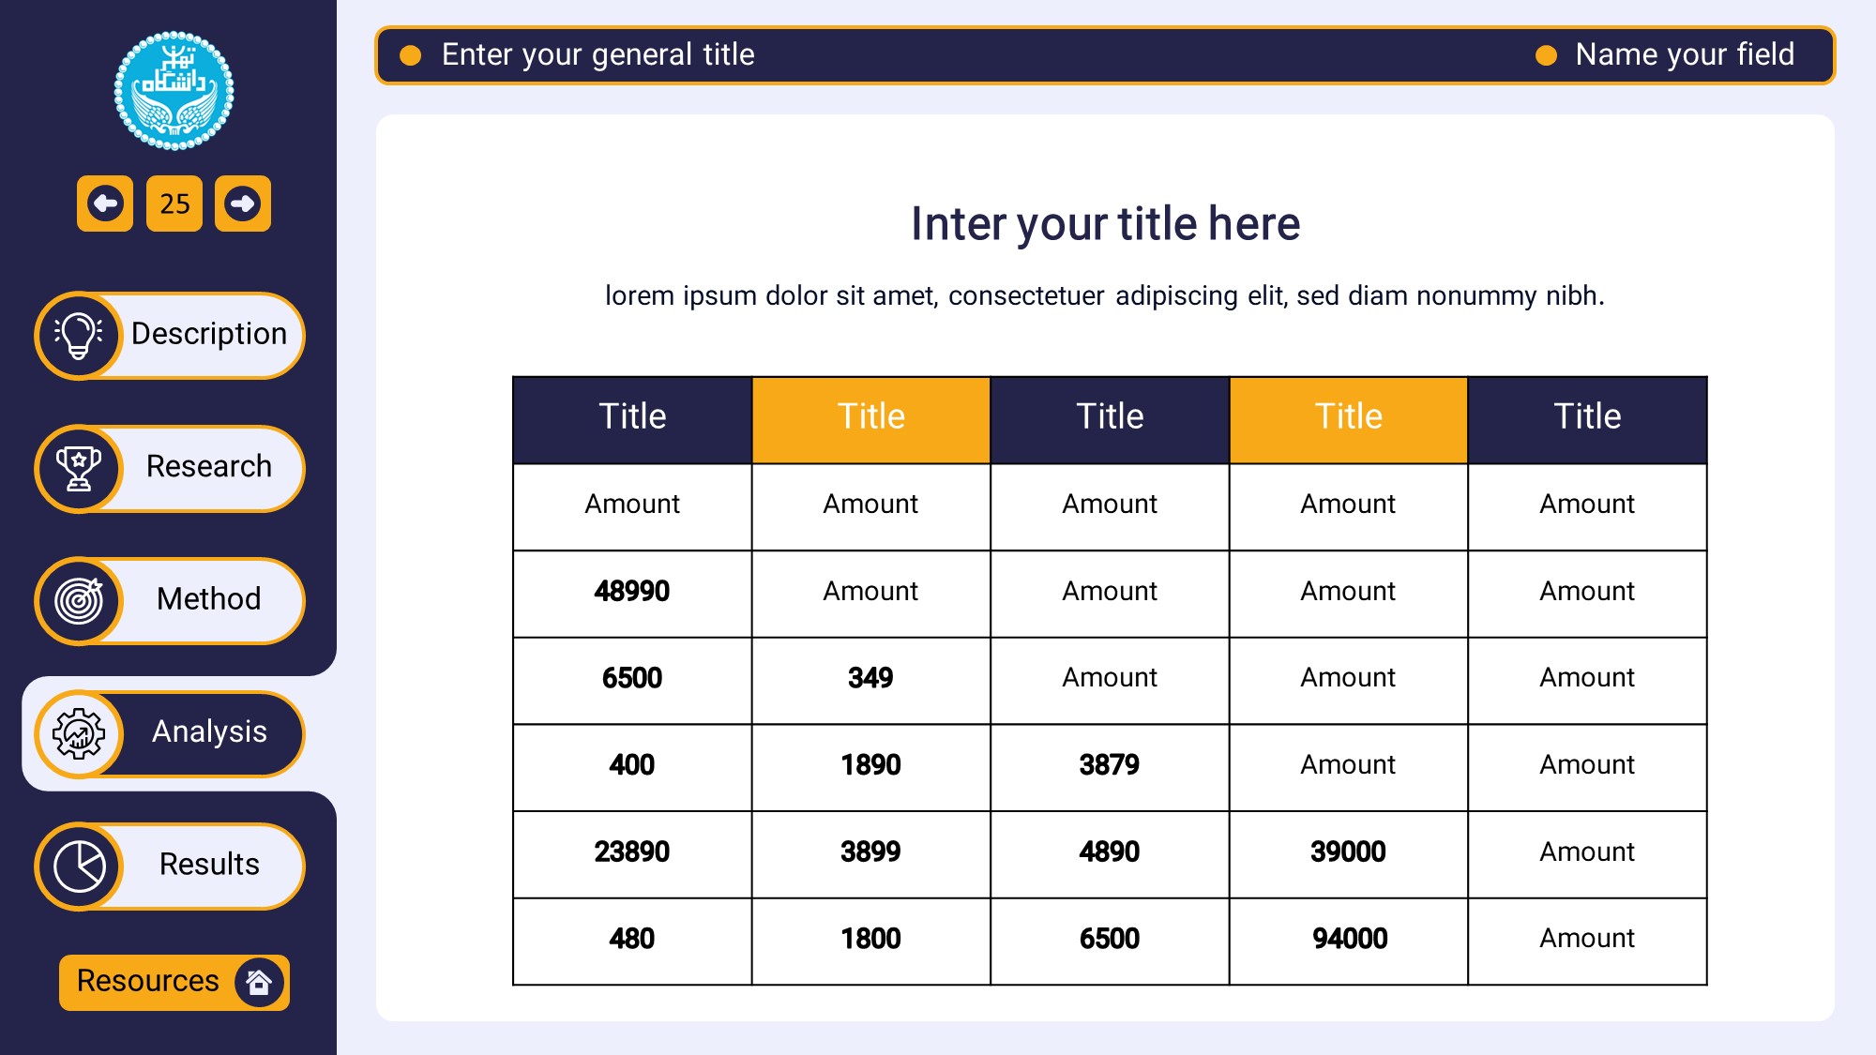Select the Results navigation label
The image size is (1876, 1055).
(x=208, y=865)
